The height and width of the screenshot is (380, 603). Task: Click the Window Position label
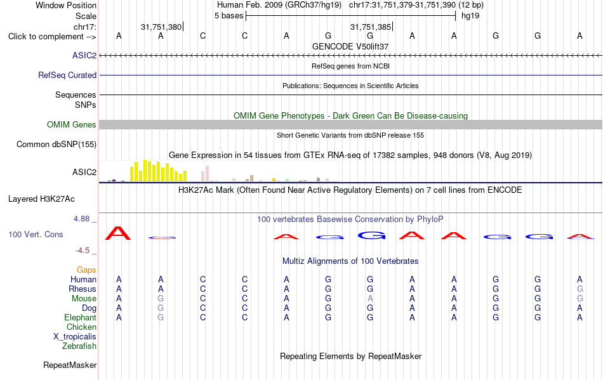tap(66, 5)
